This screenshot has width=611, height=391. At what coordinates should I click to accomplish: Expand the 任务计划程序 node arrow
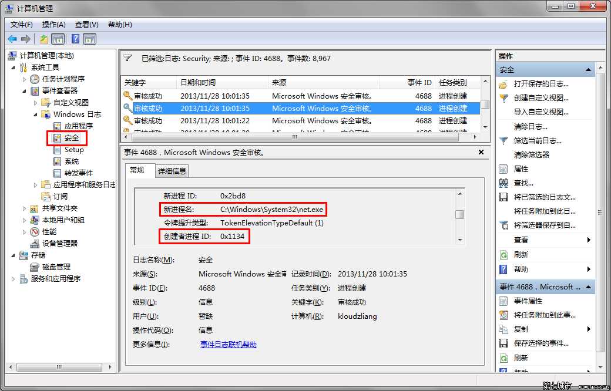(x=25, y=79)
